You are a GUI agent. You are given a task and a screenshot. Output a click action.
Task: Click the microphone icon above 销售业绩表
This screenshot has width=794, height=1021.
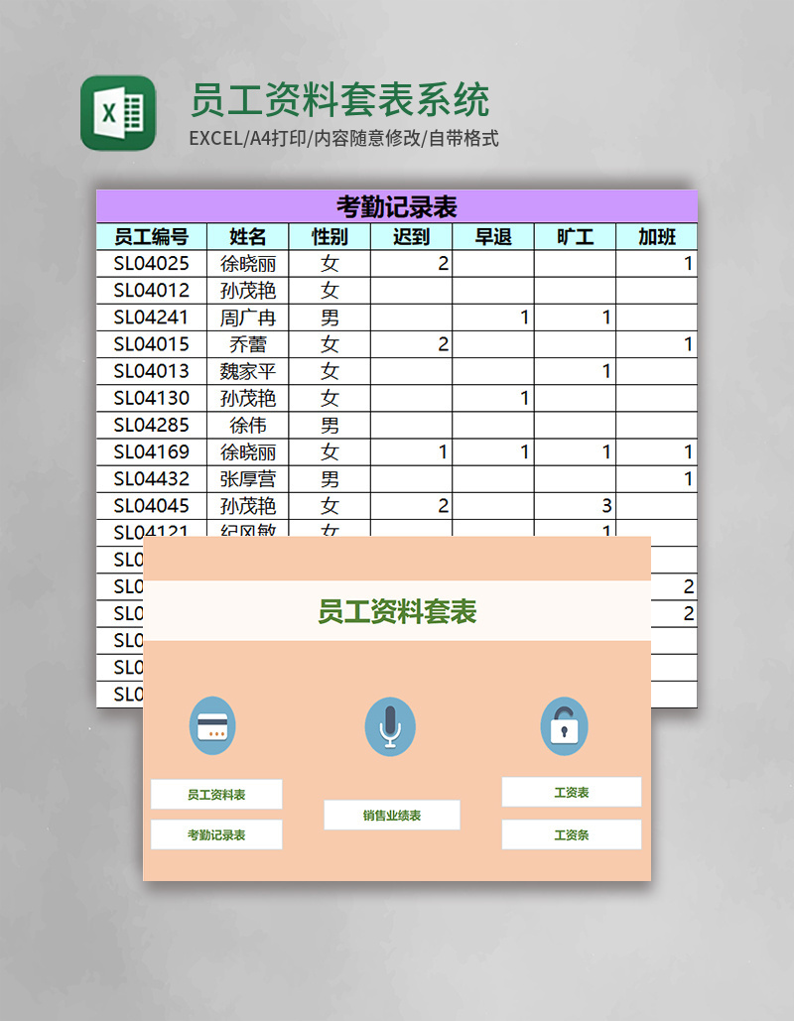[390, 726]
